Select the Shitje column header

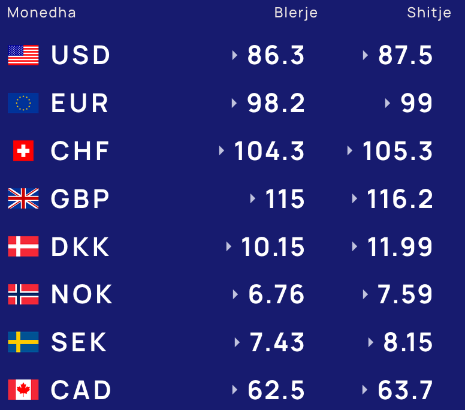(x=429, y=13)
